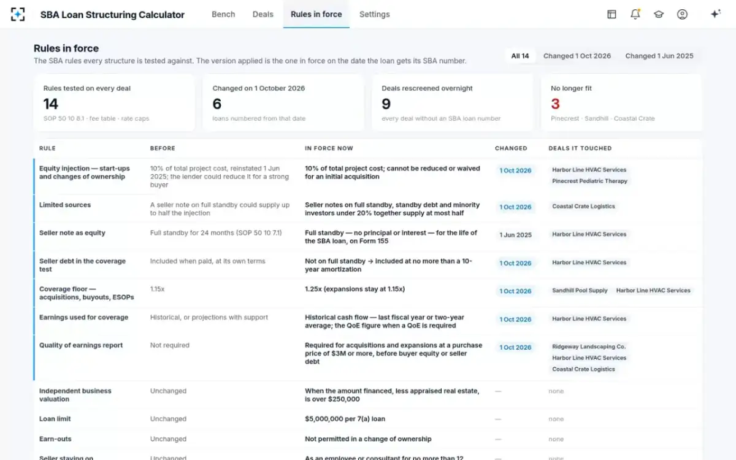
Task: Select the Seller note as equity rule
Action: [368, 236]
